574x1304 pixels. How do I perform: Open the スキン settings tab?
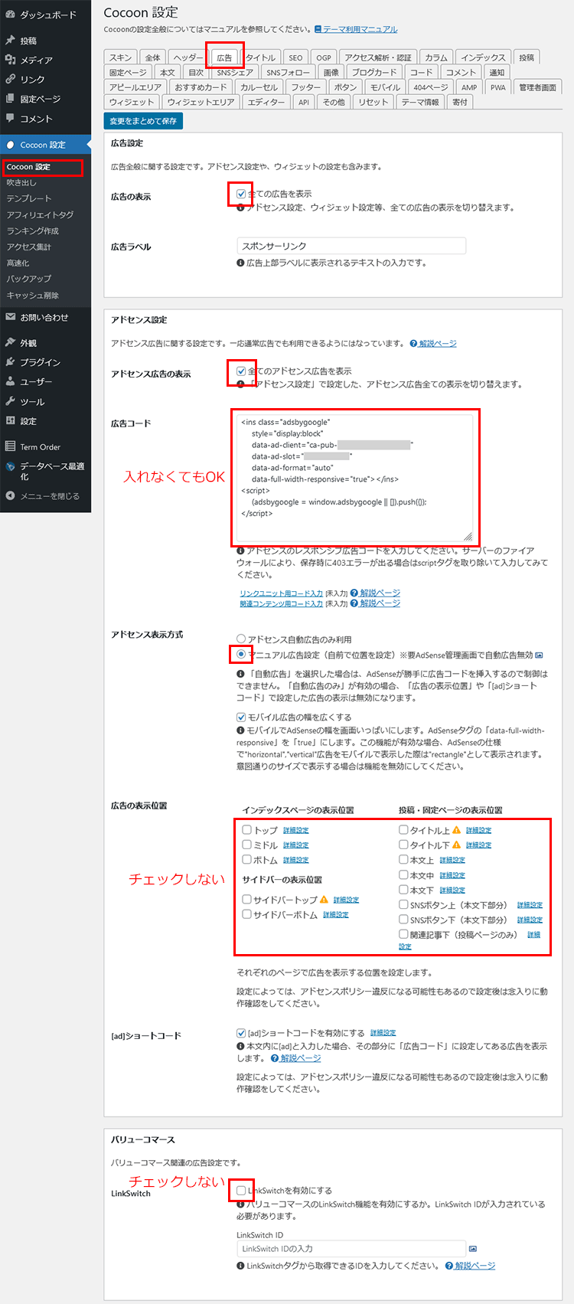coord(120,57)
